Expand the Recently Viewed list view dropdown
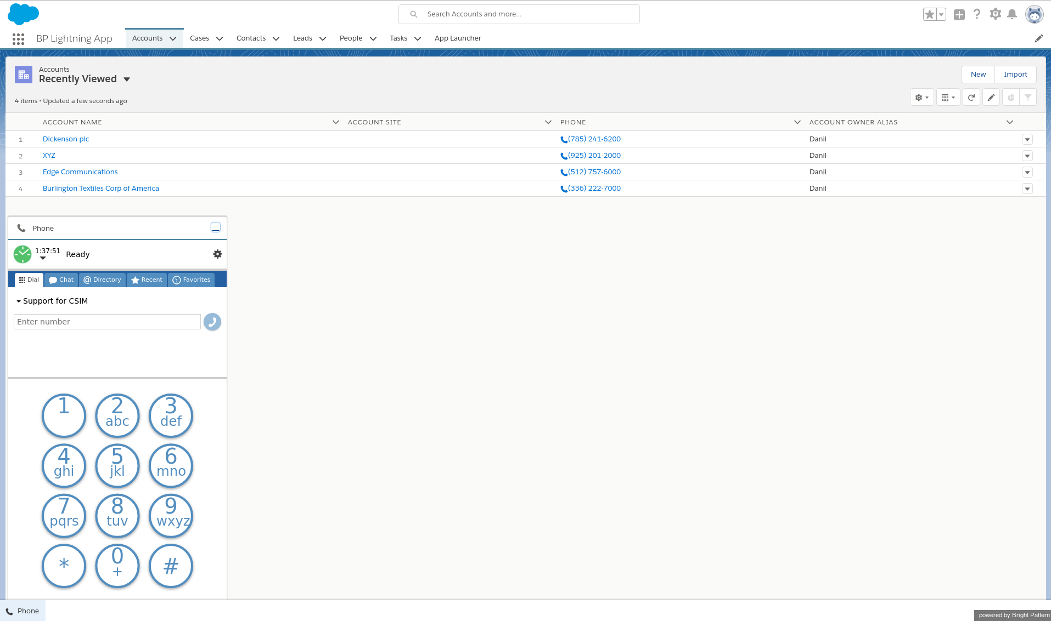 pos(127,79)
